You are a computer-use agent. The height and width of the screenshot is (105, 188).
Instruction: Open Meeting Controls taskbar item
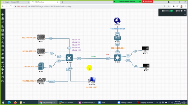pos(125,102)
